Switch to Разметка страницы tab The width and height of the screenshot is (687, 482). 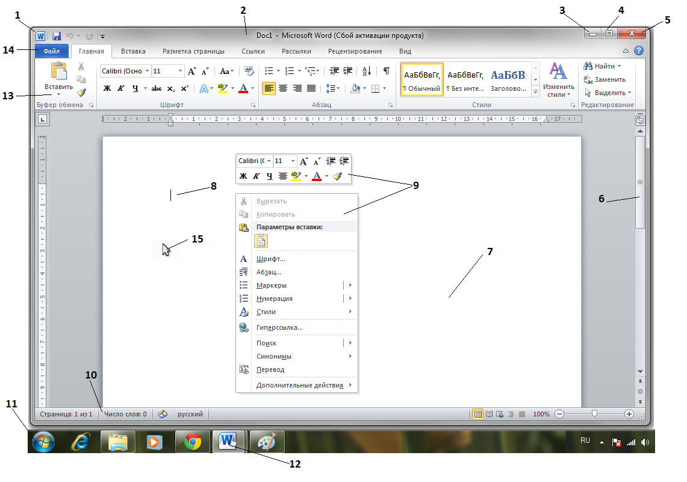coord(193,51)
